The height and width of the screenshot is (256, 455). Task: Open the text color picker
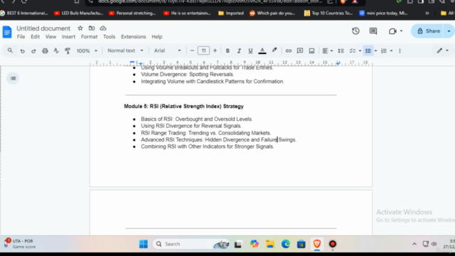tap(262, 50)
